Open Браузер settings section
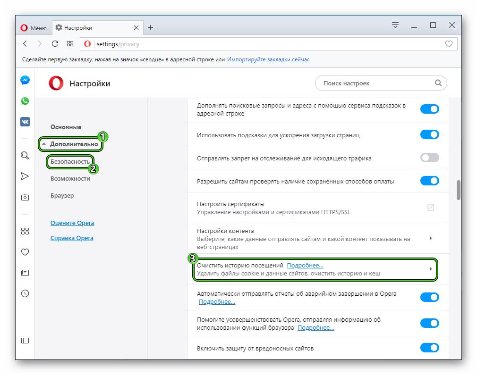 [x=62, y=196]
